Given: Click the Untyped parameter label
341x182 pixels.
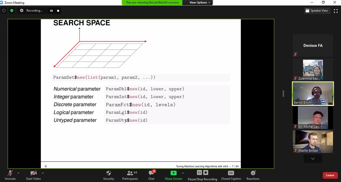Looking at the screenshot, I should [x=75, y=120].
